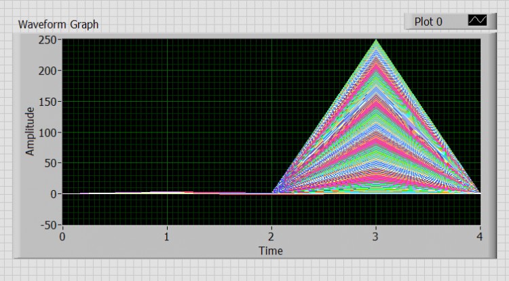Select the Plot 0 legend label
Screen dimensions: 509x281
tap(428, 22)
